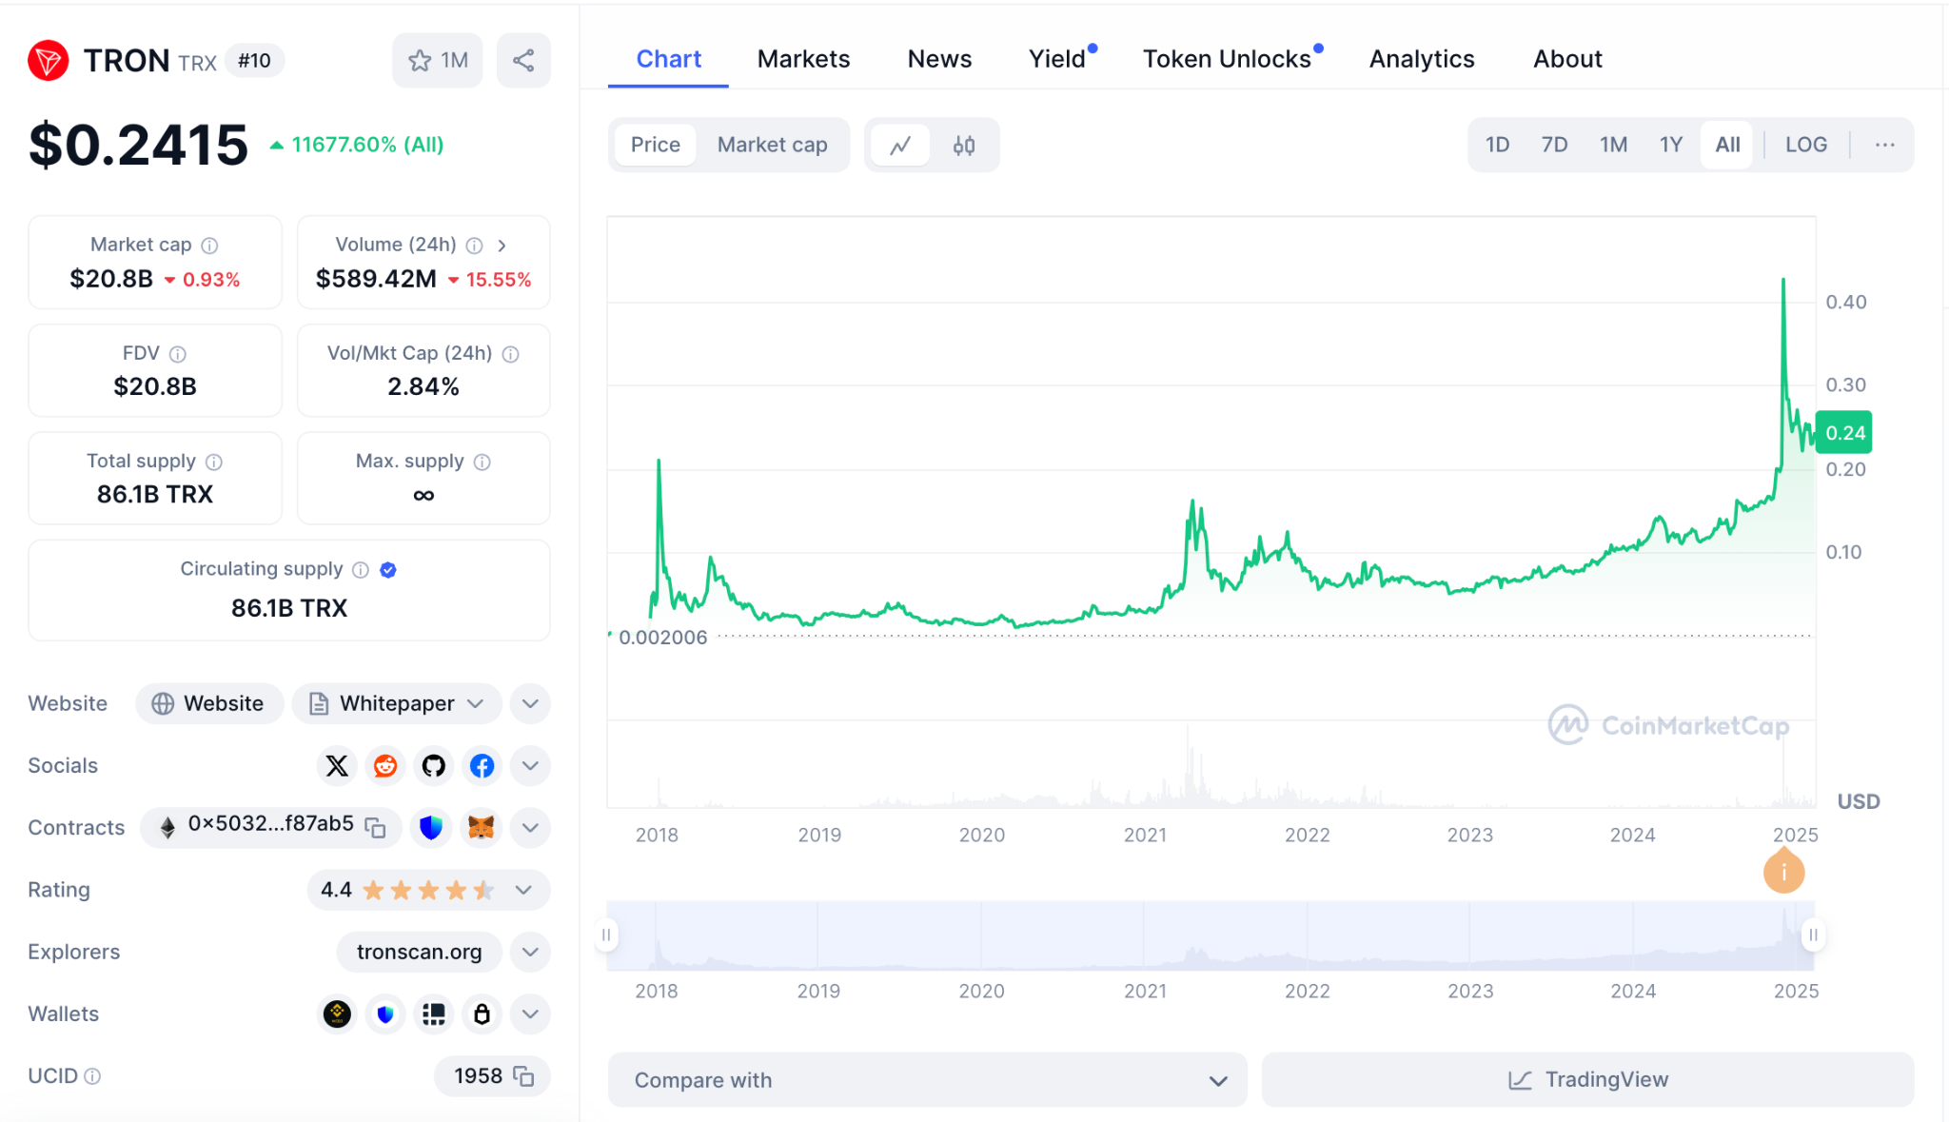Open the Compare with dropdown

coord(928,1080)
